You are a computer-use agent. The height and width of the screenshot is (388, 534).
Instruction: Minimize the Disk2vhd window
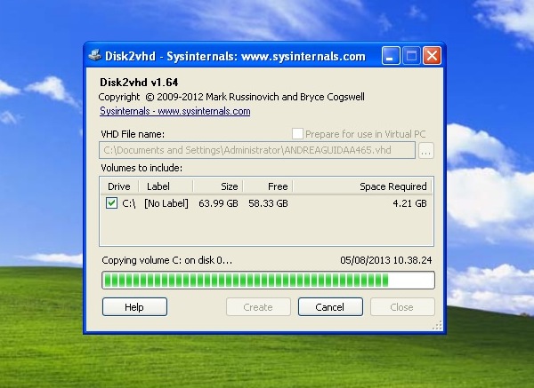pyautogui.click(x=391, y=55)
